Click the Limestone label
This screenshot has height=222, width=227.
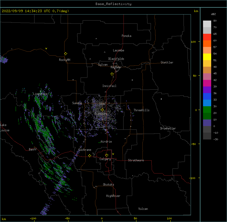coord(40,94)
